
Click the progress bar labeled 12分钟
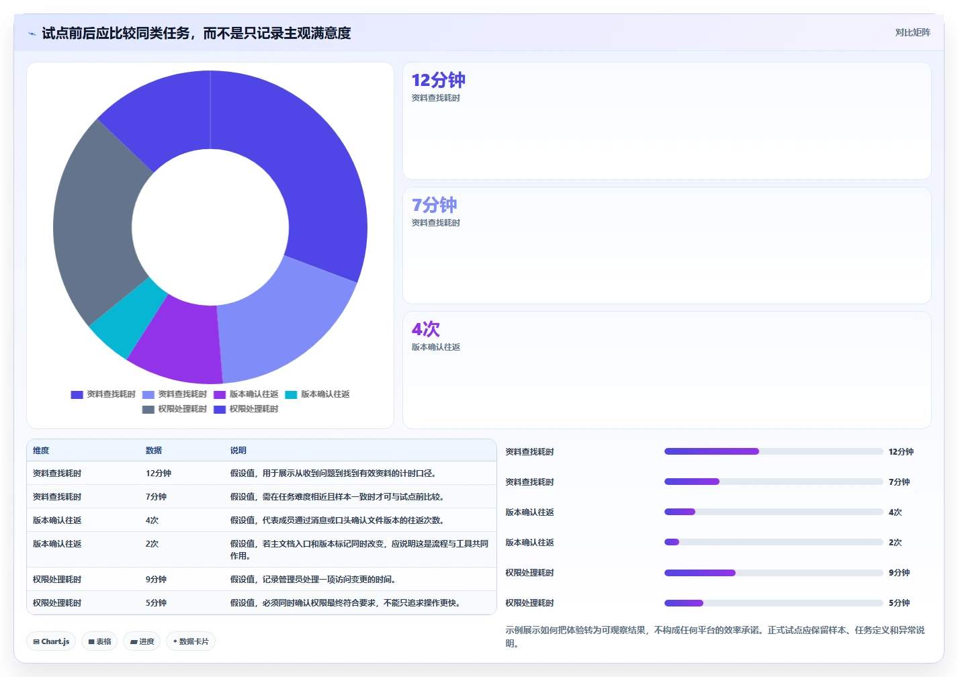point(773,451)
